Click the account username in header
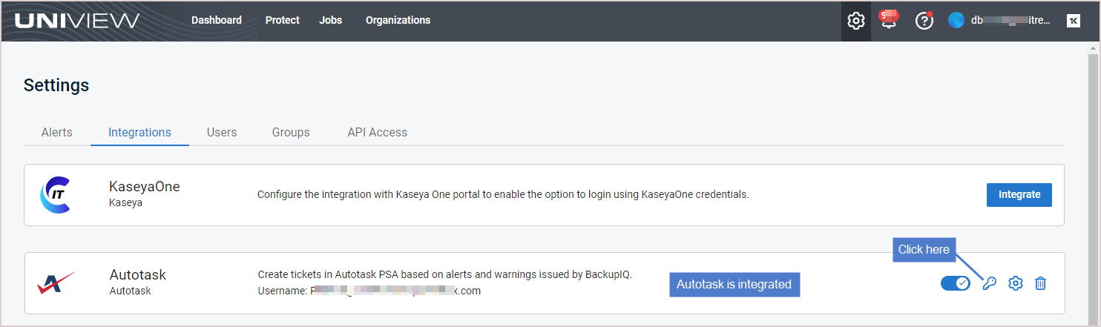 click(x=1010, y=21)
